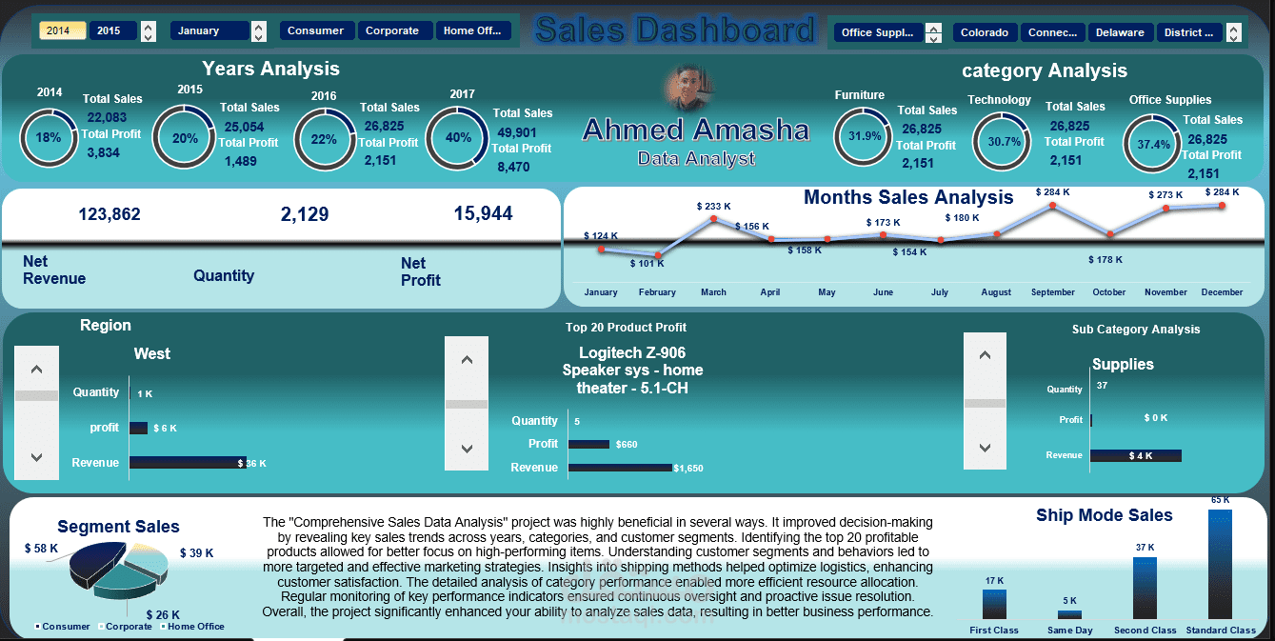Select Delaware in the state slicer
1275x641 pixels.
coord(1121,31)
